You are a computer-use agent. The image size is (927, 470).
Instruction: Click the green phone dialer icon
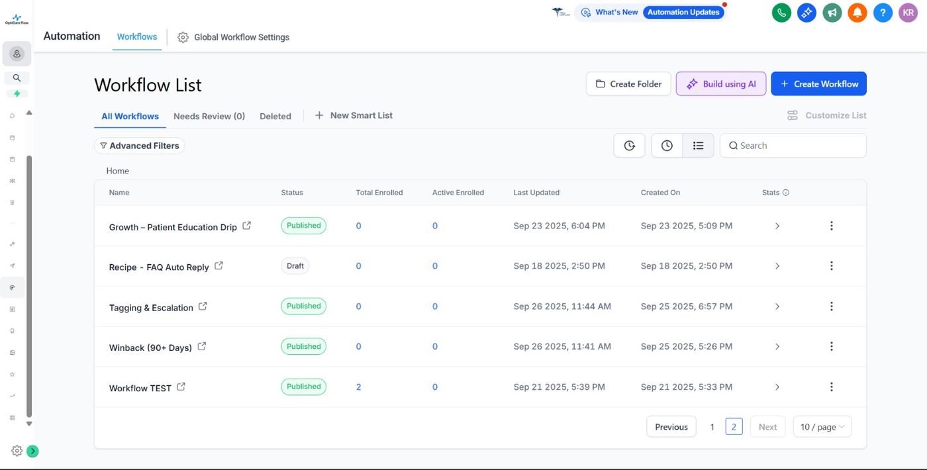[x=781, y=13]
